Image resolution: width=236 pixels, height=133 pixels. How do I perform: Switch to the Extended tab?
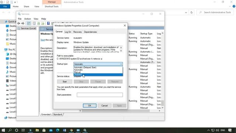pyautogui.click(x=46, y=115)
